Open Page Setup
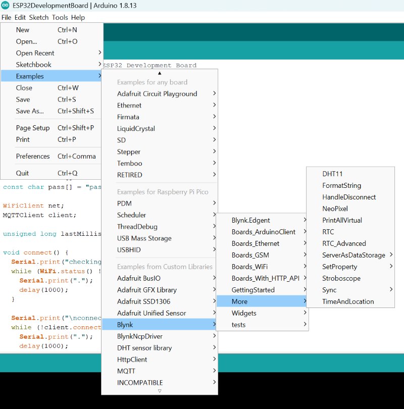The height and width of the screenshot is (409, 404). [x=52, y=128]
